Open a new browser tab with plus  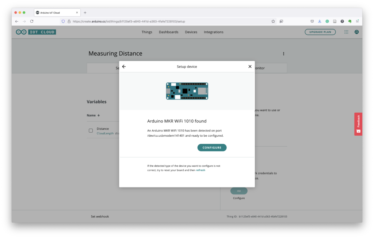85,13
